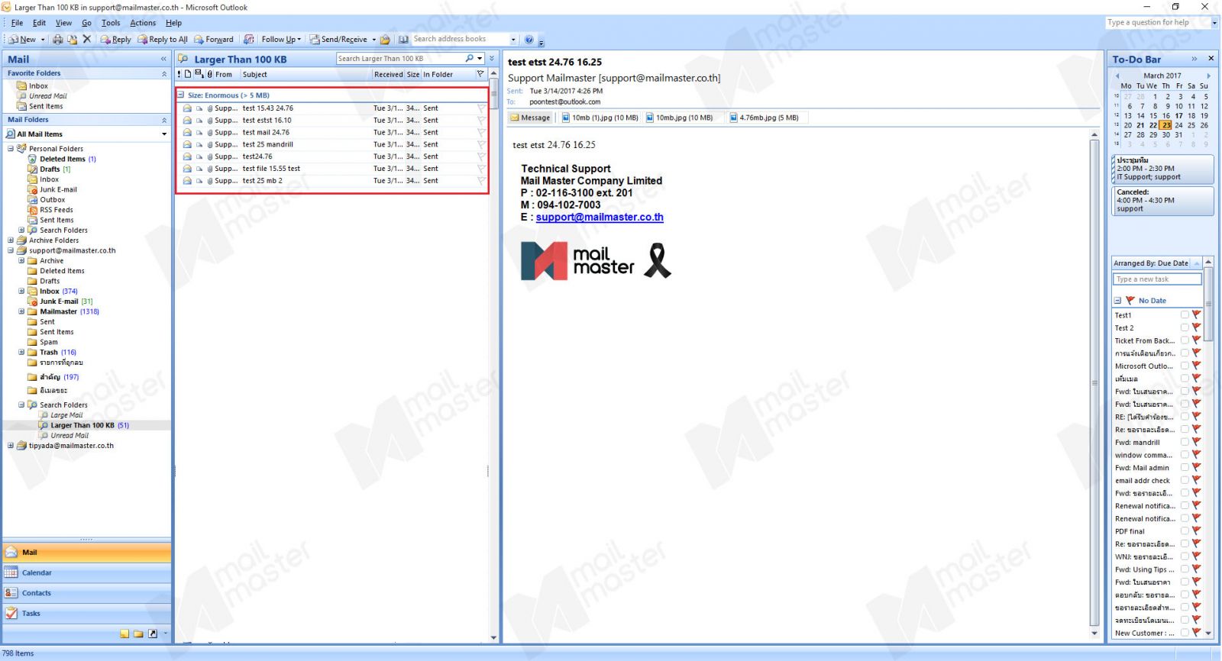Viewport: 1222px width, 661px height.
Task: Click the Shortcuts icon at navigation bottom
Action: 153,634
